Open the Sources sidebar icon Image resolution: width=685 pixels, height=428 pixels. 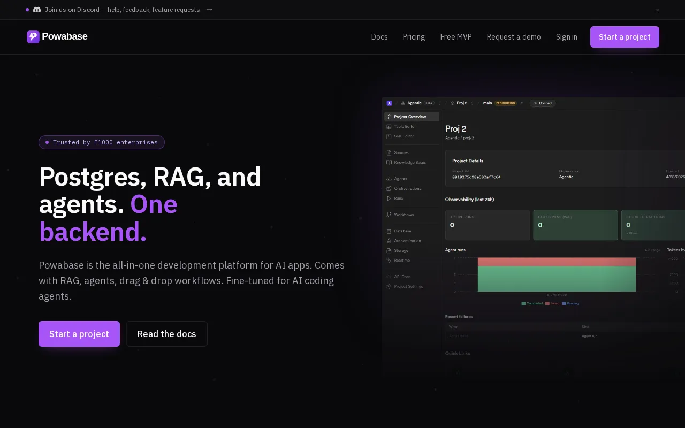point(389,152)
